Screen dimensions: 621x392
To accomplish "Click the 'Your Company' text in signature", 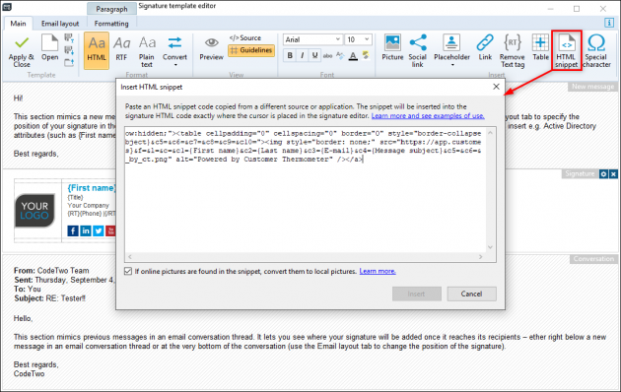I will pos(89,205).
